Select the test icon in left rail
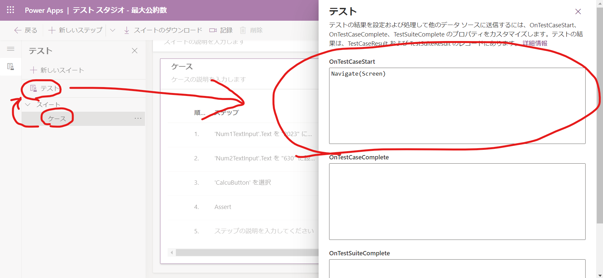This screenshot has width=603, height=278. [x=11, y=67]
